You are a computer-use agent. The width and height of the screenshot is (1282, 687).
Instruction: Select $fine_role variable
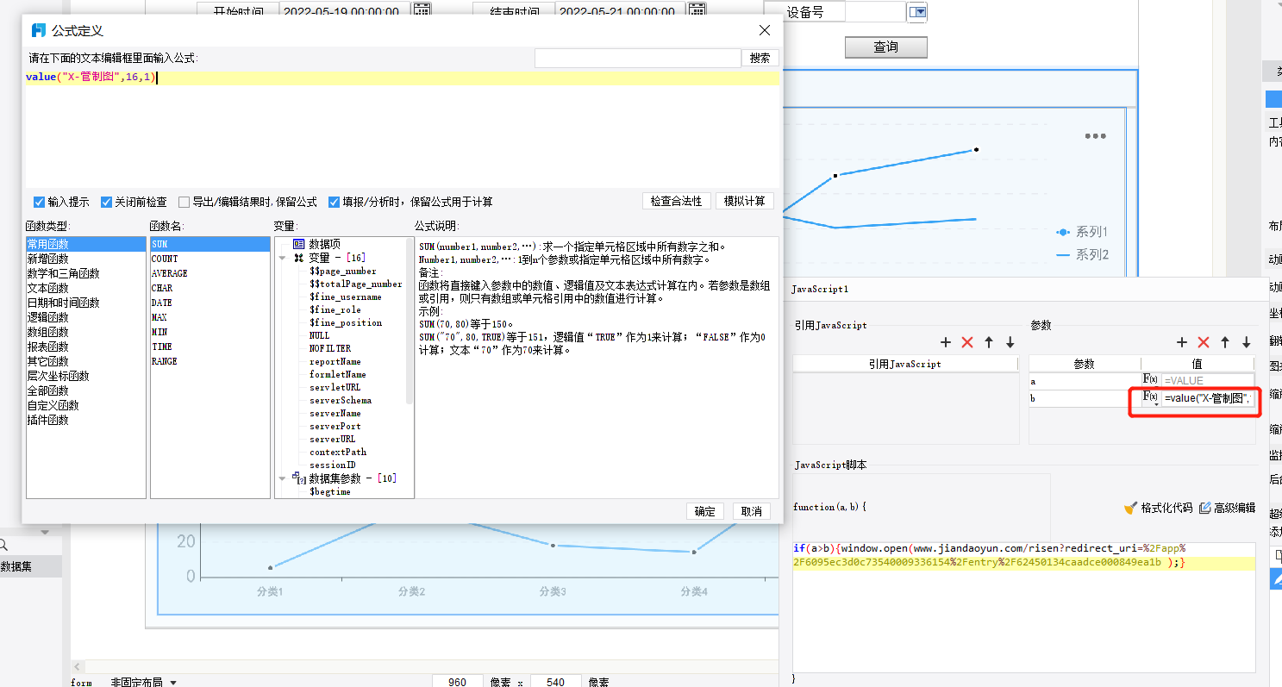pyautogui.click(x=335, y=309)
